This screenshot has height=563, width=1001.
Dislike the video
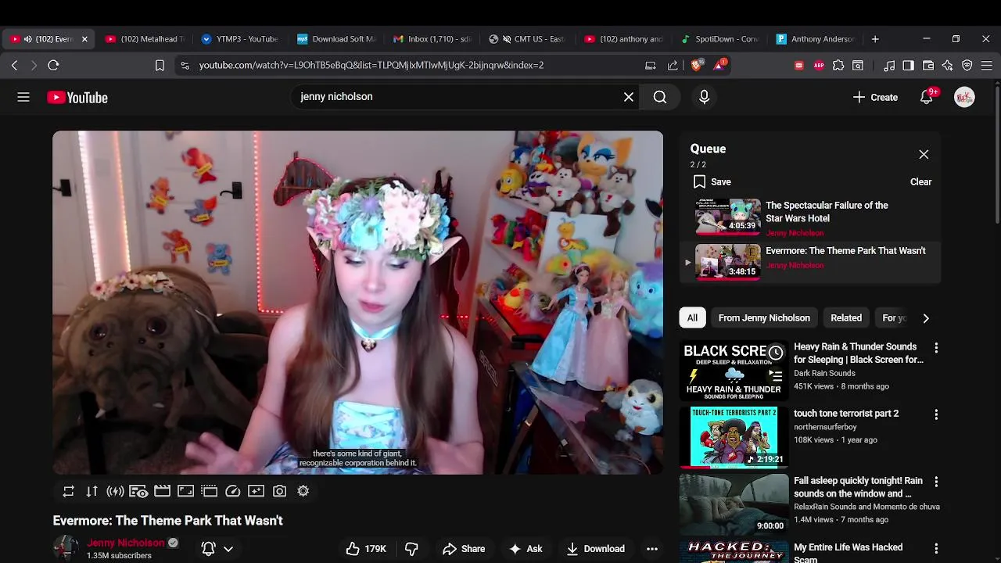click(411, 549)
